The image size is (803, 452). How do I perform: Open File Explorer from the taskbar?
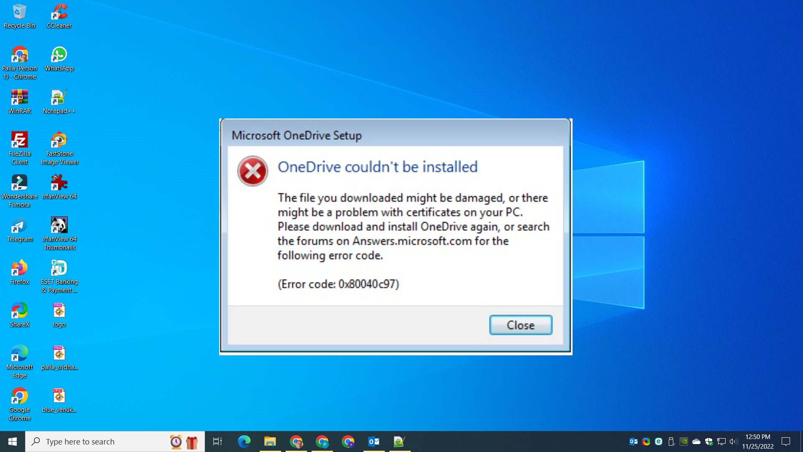[270, 442]
